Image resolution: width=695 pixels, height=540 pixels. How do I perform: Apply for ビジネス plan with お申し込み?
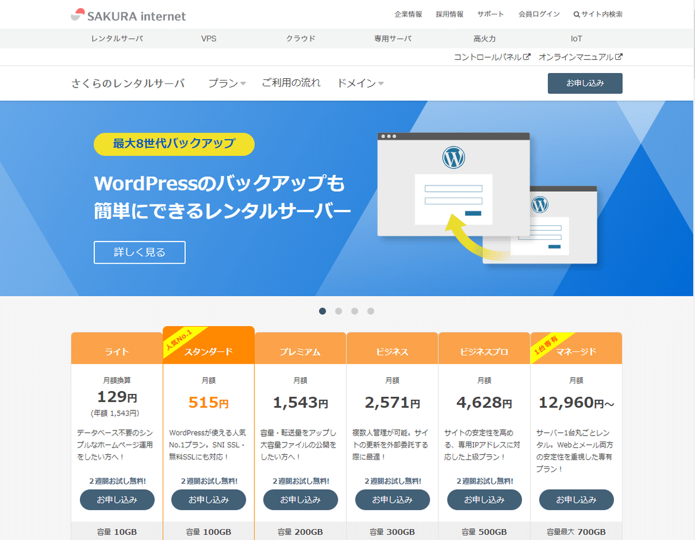coord(393,499)
